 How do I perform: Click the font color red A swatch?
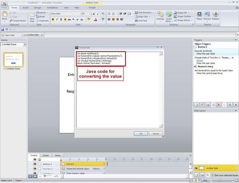(96, 19)
